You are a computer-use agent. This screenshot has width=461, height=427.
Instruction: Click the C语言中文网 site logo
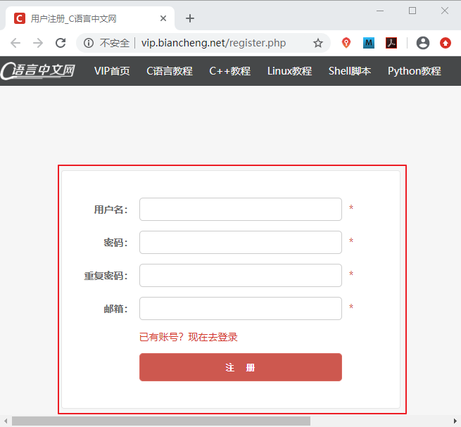[x=37, y=70]
